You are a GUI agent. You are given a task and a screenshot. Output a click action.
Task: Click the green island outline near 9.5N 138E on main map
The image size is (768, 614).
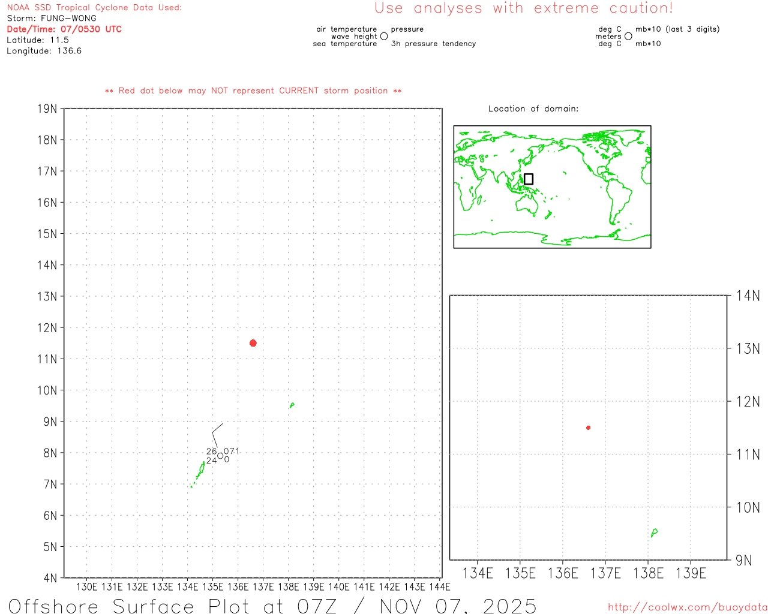click(292, 405)
